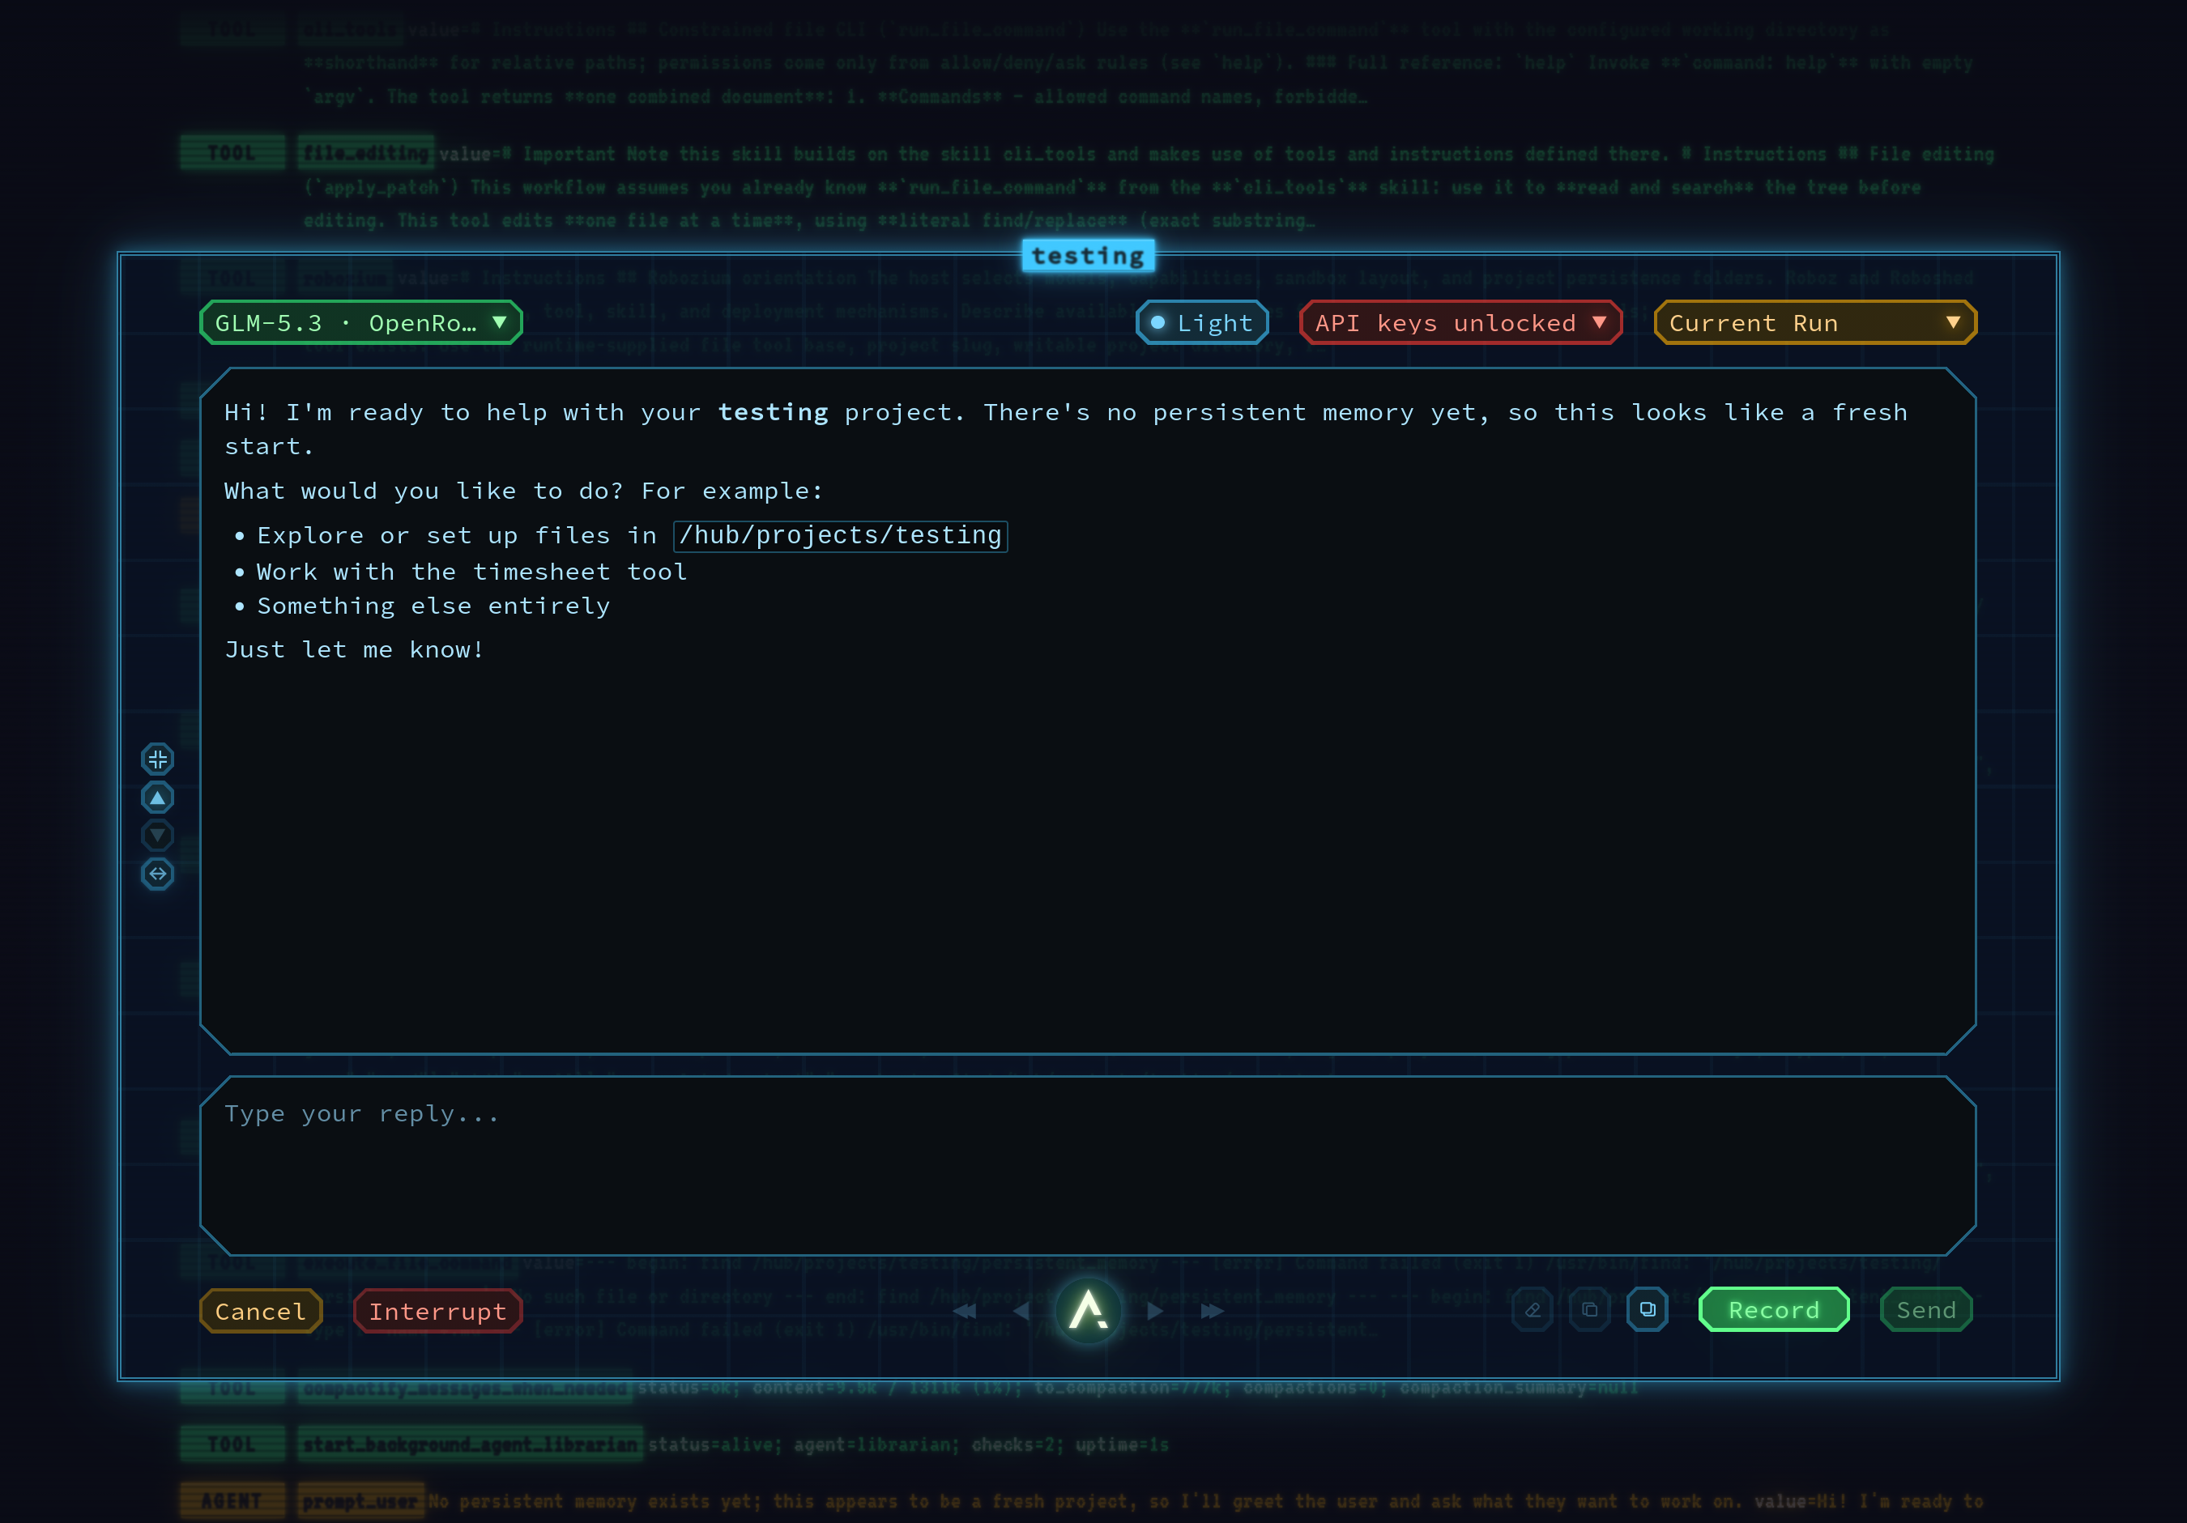The image size is (2187, 1523).
Task: Click the dimmed down triangle icon on left
Action: coord(157,836)
